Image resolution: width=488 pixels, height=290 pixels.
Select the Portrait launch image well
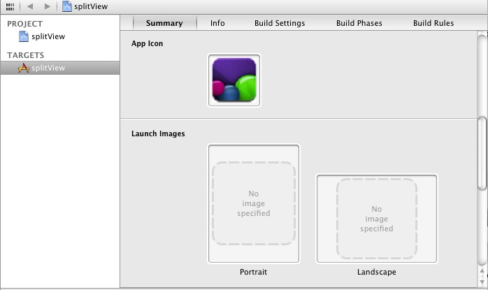[254, 203]
